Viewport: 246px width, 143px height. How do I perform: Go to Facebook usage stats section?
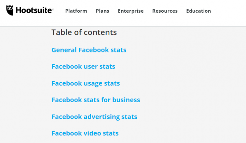pyautogui.click(x=85, y=83)
